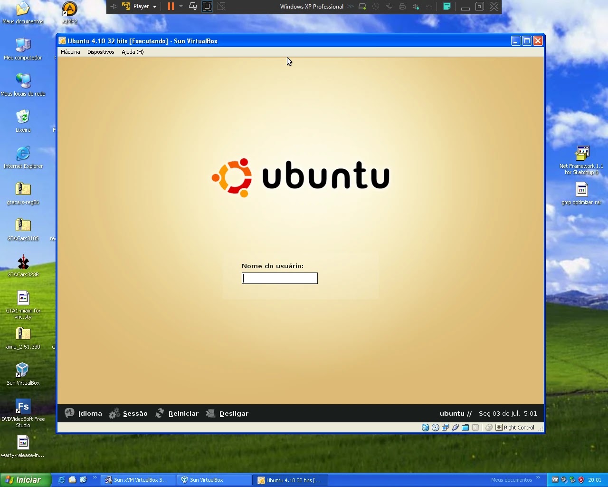Expand the power options arrow beside pause
608x487 pixels.
[x=181, y=6]
